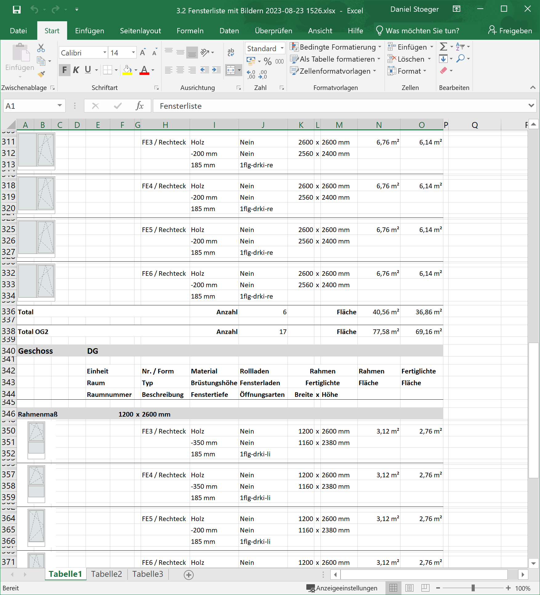The height and width of the screenshot is (595, 540).
Task: Click the zoom slider handle
Action: pos(473,588)
